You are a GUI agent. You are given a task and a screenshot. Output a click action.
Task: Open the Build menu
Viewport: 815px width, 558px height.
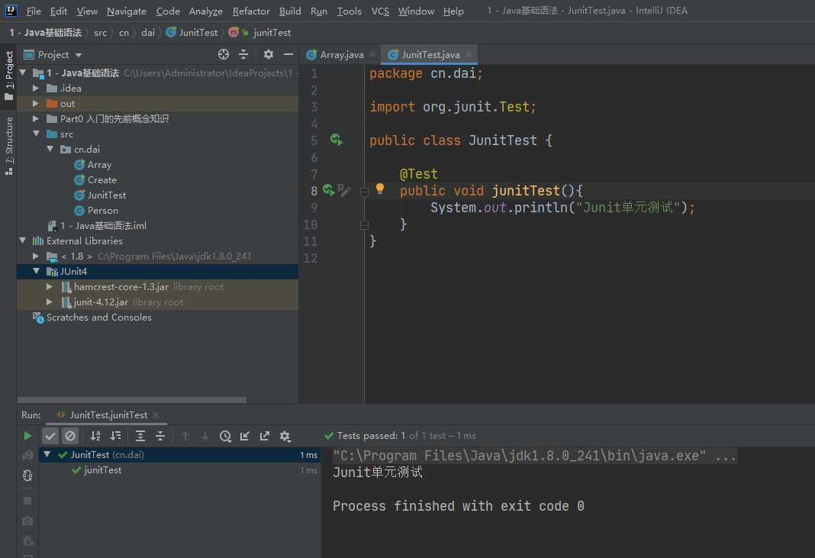pos(290,11)
